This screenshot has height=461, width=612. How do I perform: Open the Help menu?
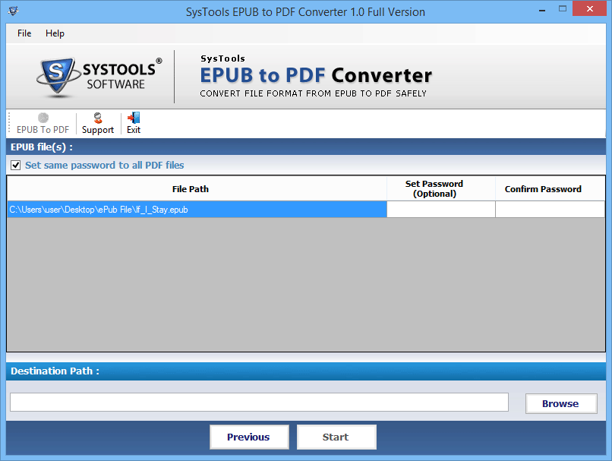click(x=55, y=33)
